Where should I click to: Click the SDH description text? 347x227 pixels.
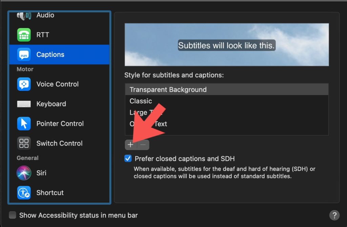point(224,173)
